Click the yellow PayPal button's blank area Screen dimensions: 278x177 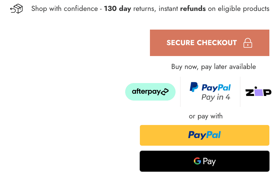point(161,135)
